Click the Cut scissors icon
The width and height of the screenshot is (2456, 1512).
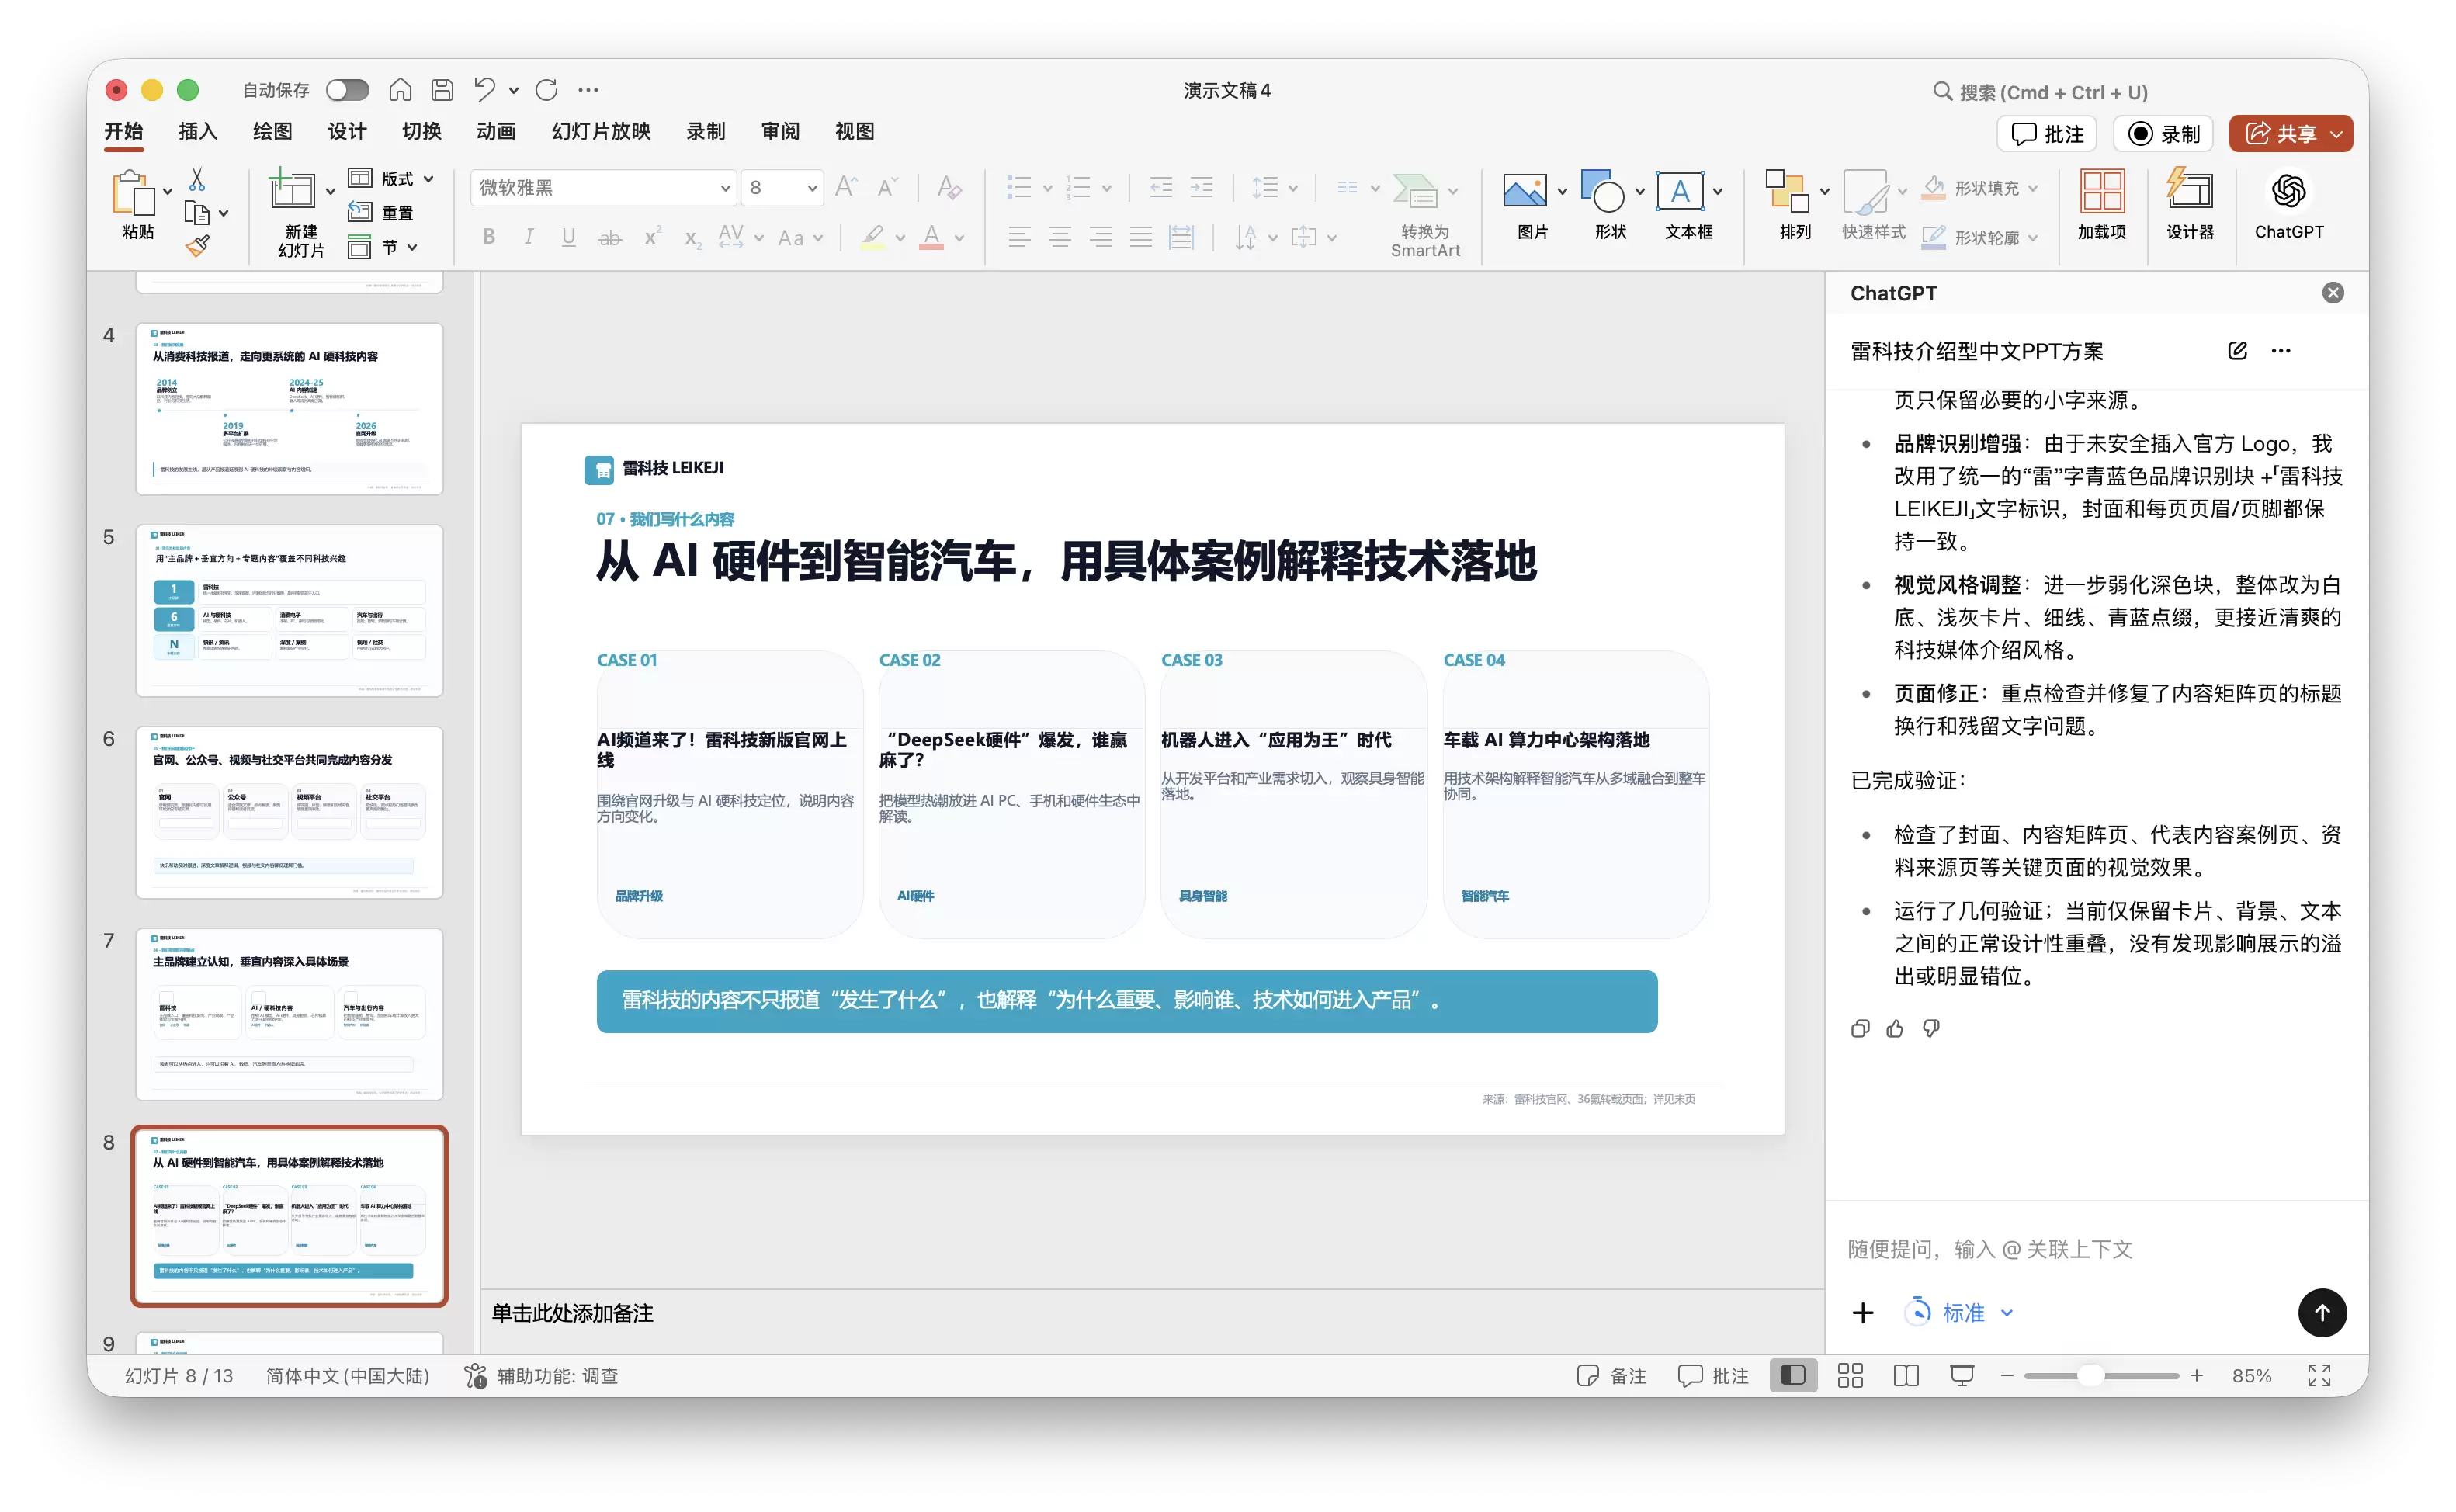click(197, 179)
